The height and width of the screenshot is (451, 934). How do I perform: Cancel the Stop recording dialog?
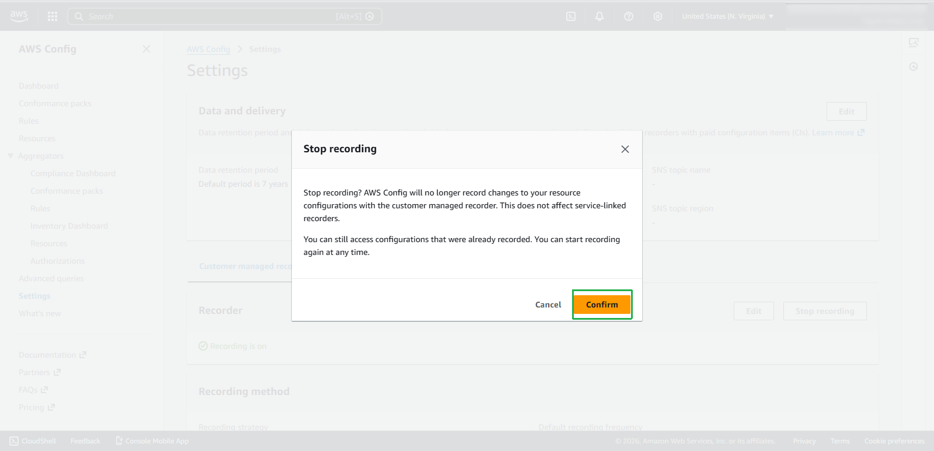(x=548, y=305)
